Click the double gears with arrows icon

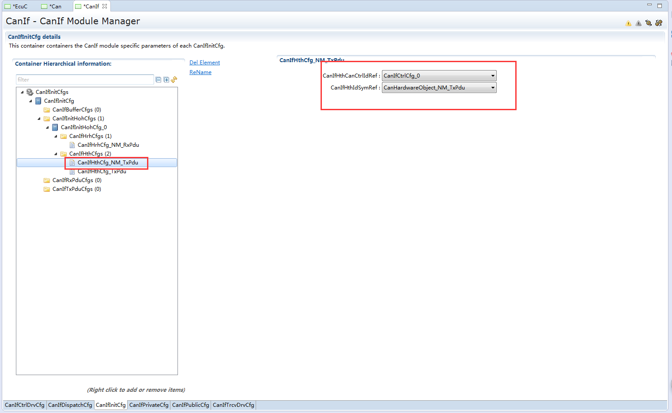pos(659,23)
